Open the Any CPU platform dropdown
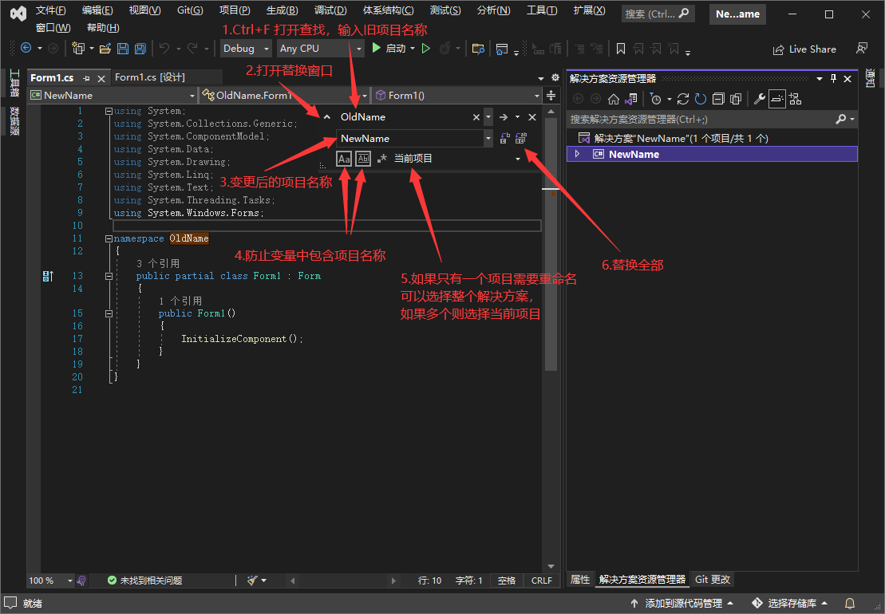 pos(358,49)
